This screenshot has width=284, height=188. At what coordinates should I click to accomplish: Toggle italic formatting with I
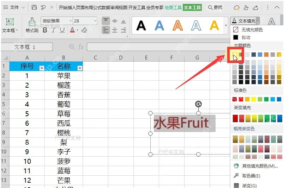click(x=53, y=30)
